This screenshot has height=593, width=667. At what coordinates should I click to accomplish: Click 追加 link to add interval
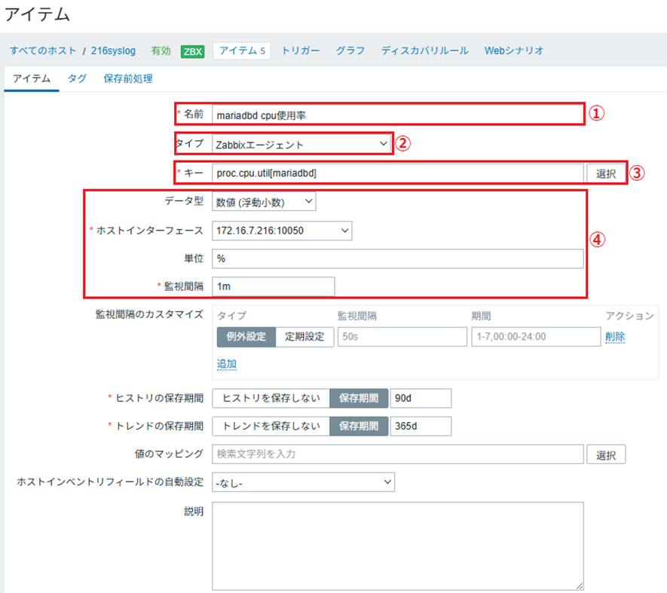pos(227,364)
